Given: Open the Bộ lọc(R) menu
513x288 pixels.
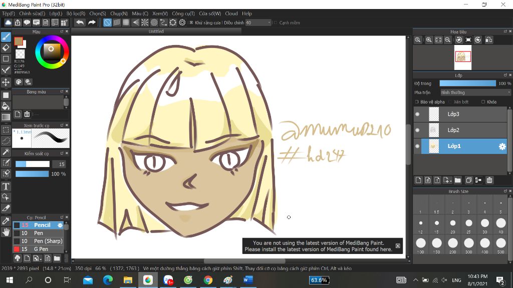Looking at the screenshot, I should [x=76, y=13].
